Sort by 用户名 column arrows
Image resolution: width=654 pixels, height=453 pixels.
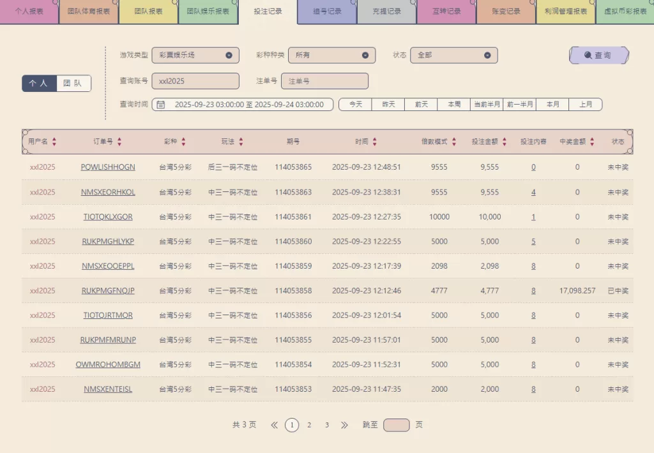pyautogui.click(x=54, y=142)
